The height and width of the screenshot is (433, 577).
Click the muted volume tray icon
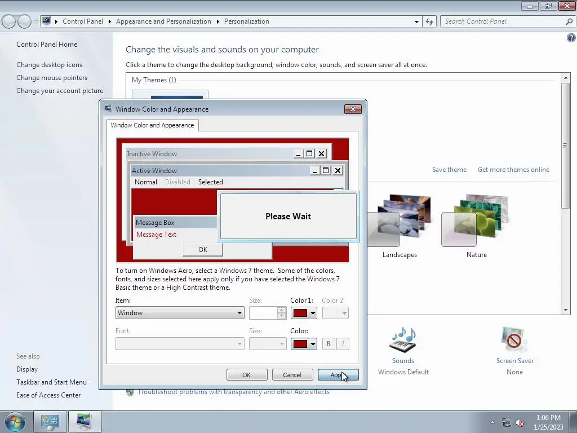click(520, 423)
